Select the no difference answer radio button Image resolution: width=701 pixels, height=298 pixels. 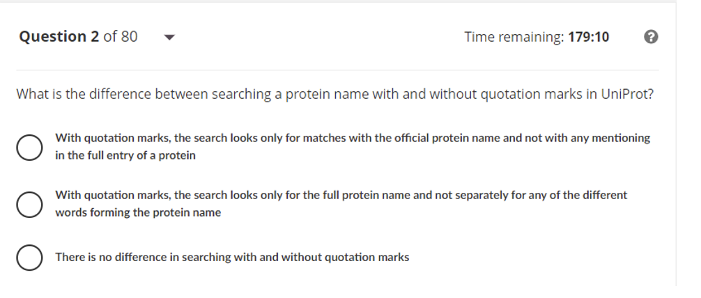click(x=28, y=258)
